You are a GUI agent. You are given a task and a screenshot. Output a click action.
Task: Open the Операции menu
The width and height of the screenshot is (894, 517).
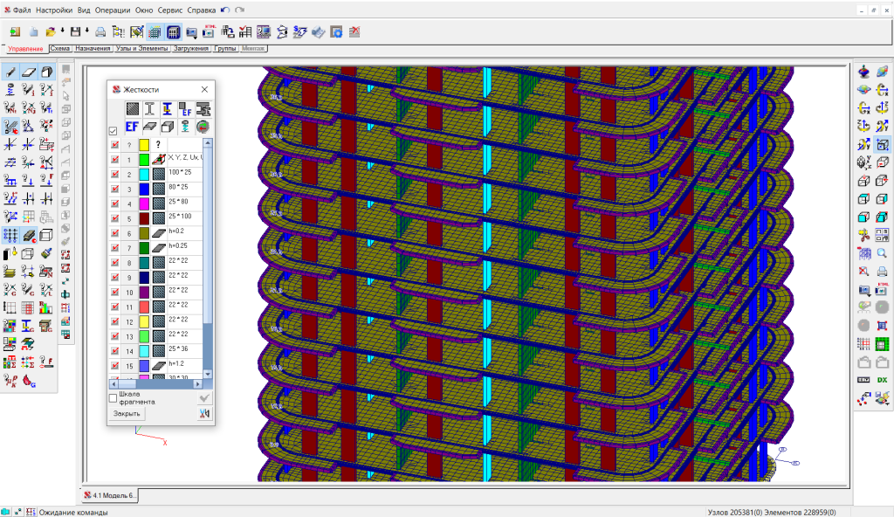point(111,9)
